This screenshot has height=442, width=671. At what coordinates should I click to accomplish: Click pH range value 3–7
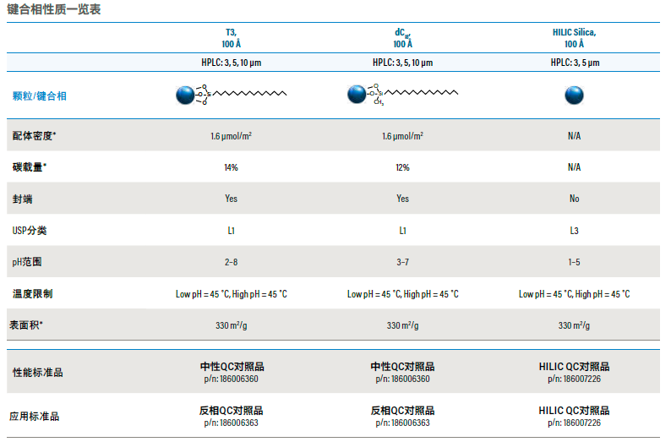[x=403, y=262]
